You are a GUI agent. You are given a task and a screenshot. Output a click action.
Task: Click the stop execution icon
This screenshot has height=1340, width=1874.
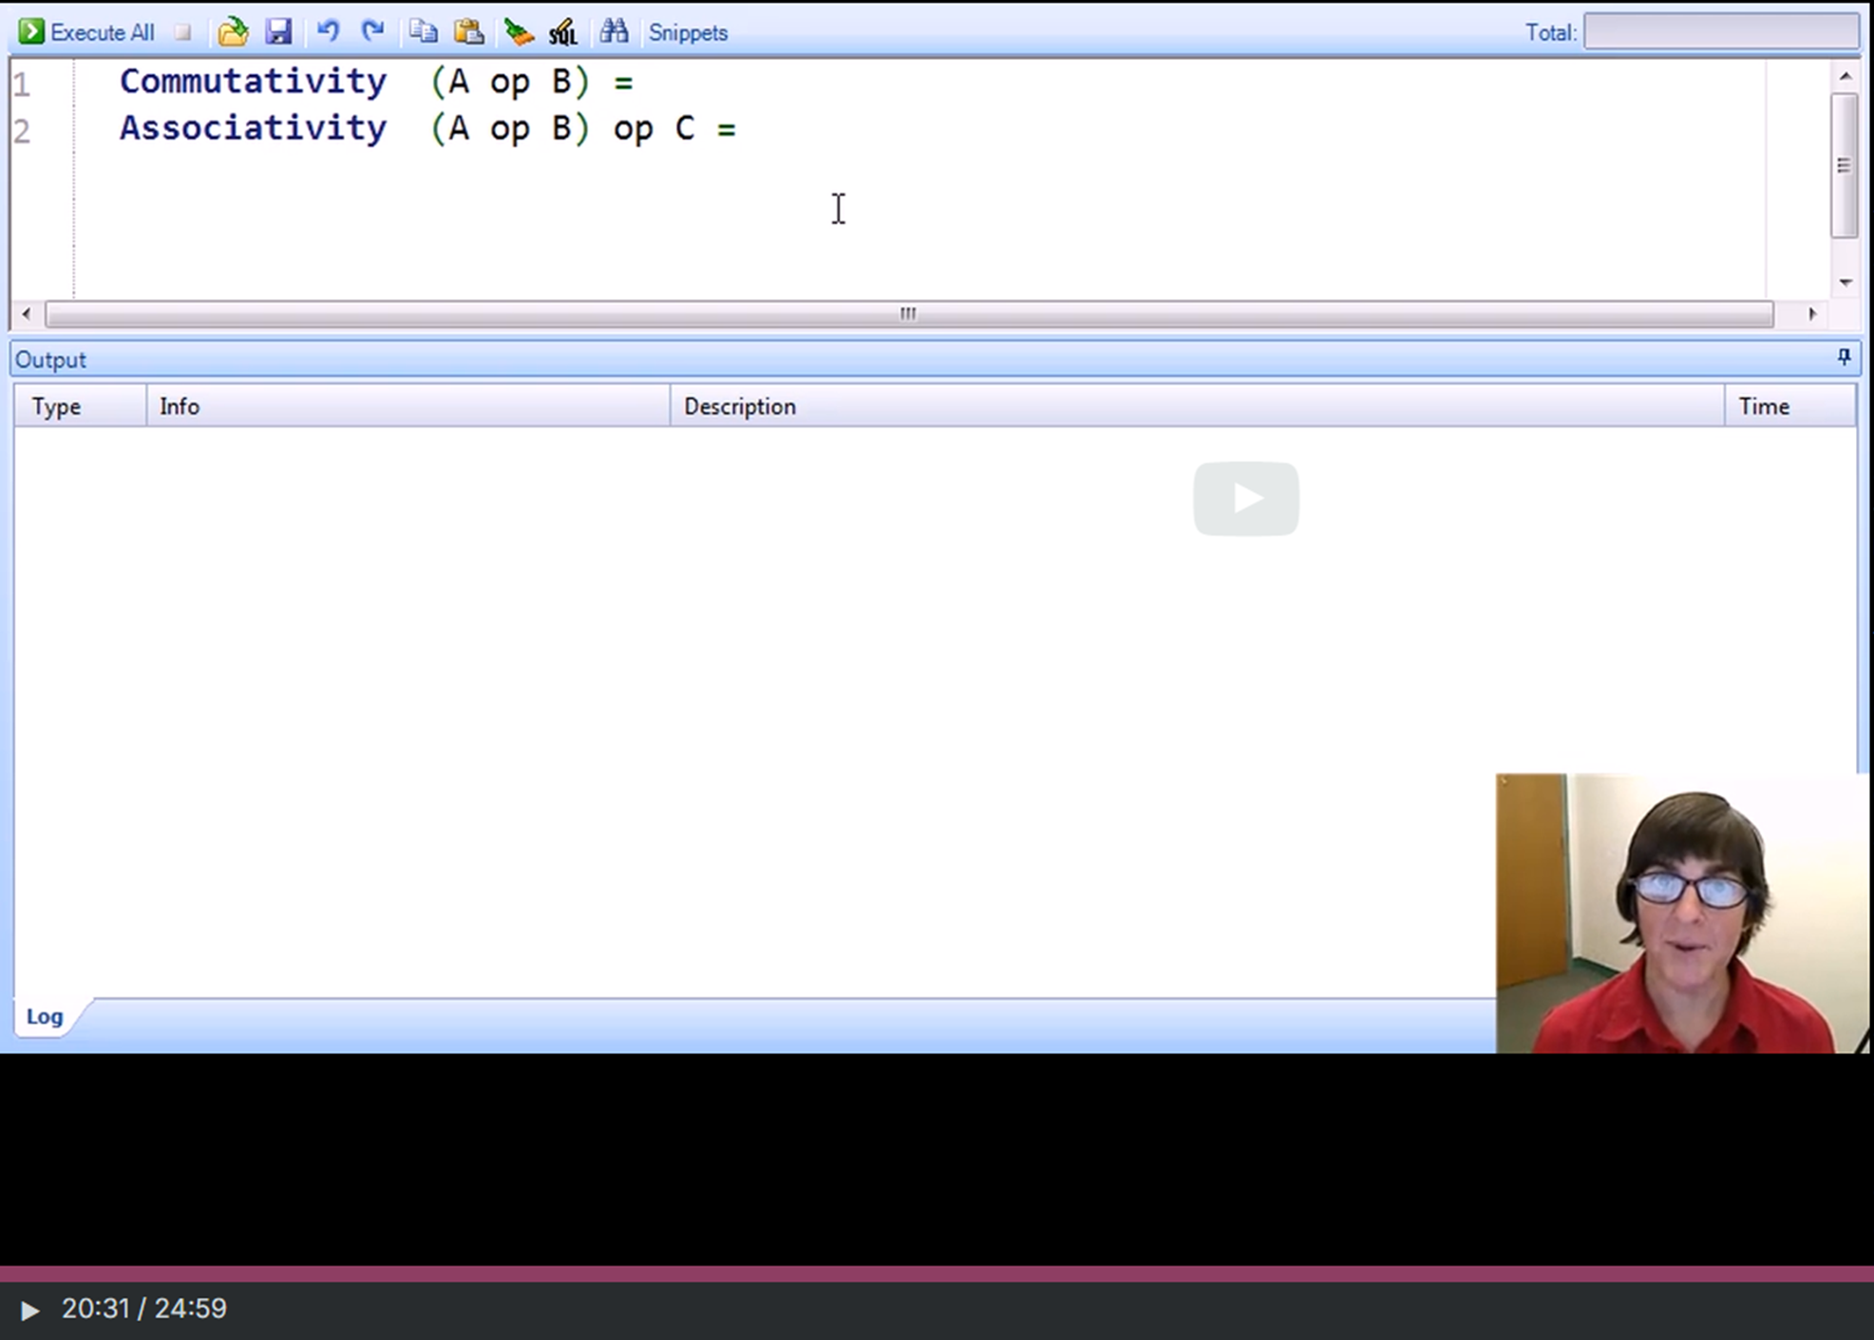tap(182, 32)
